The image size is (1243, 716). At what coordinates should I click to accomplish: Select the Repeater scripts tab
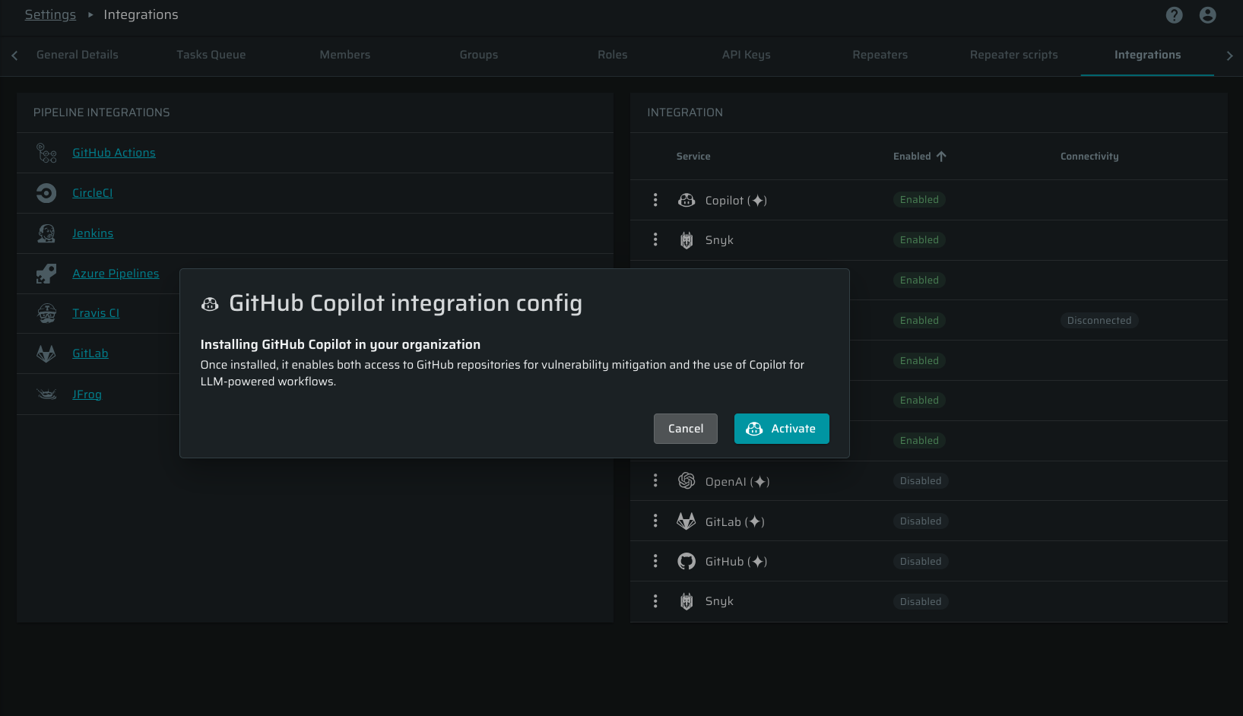[1014, 55]
